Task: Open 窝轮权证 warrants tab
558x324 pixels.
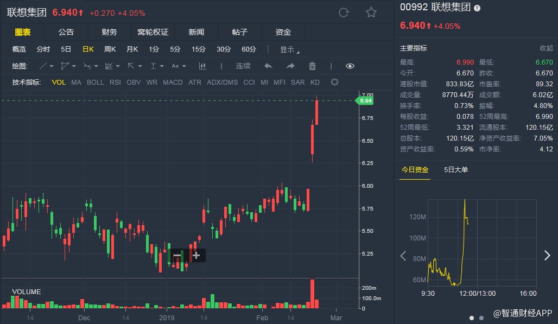Action: point(153,32)
